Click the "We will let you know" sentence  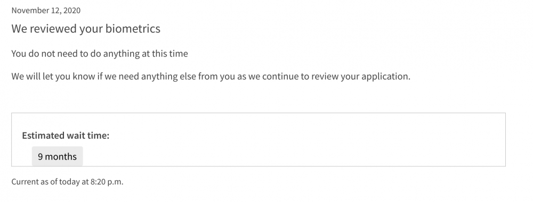pyautogui.click(x=211, y=76)
